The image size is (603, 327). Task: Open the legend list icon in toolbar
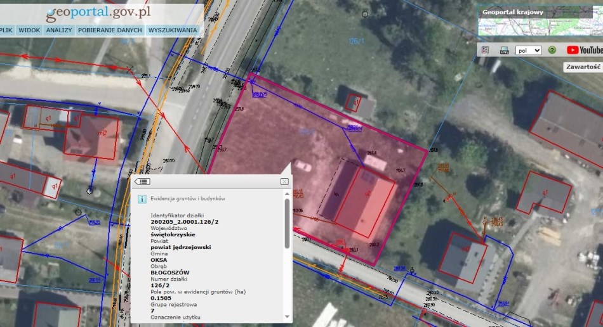tap(485, 50)
